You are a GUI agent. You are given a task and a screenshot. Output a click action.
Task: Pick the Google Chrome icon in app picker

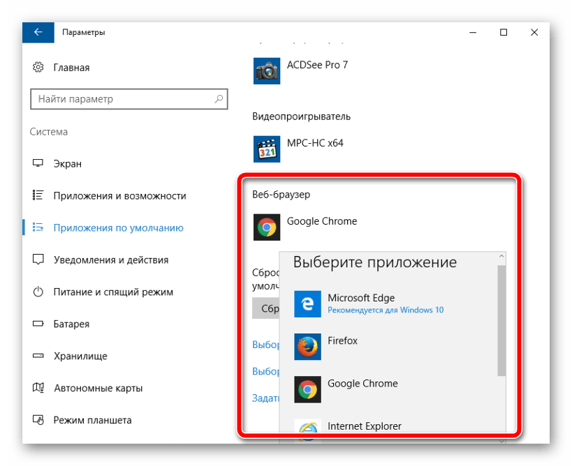(307, 389)
